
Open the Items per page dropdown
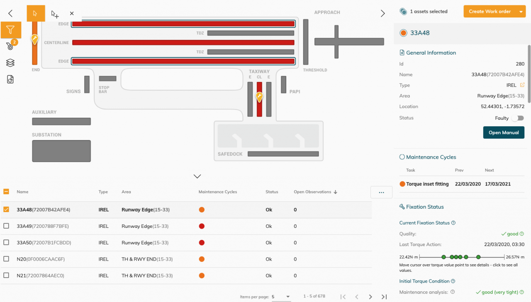(281, 297)
